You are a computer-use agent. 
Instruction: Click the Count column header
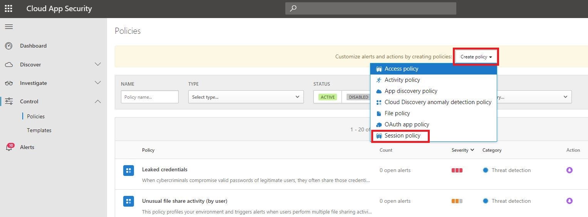click(386, 150)
